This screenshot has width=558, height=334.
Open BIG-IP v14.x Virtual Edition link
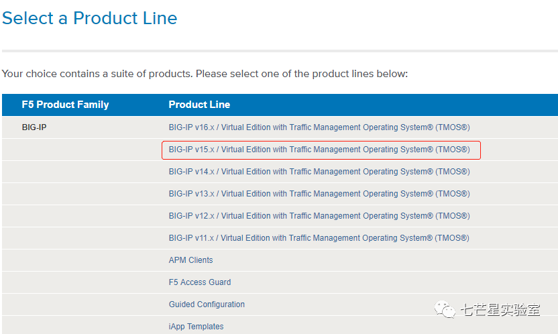[x=319, y=172]
